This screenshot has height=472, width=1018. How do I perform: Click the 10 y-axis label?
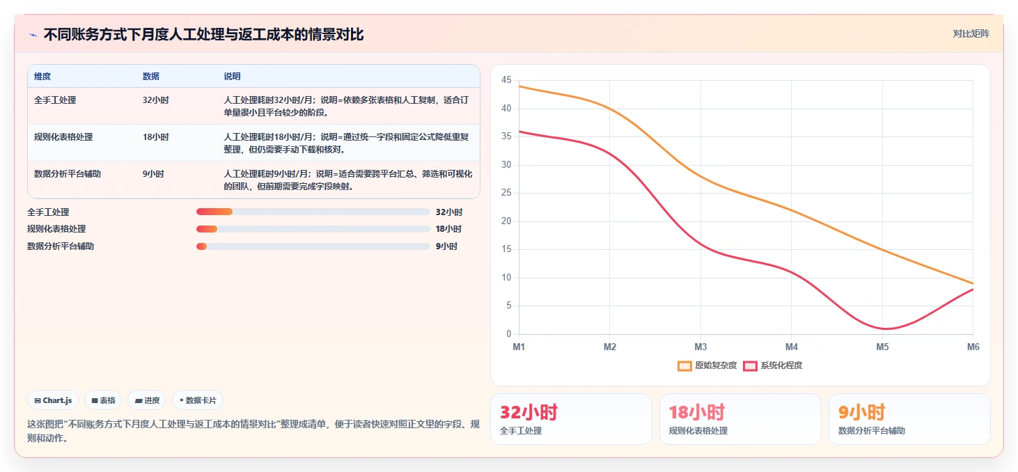506,278
